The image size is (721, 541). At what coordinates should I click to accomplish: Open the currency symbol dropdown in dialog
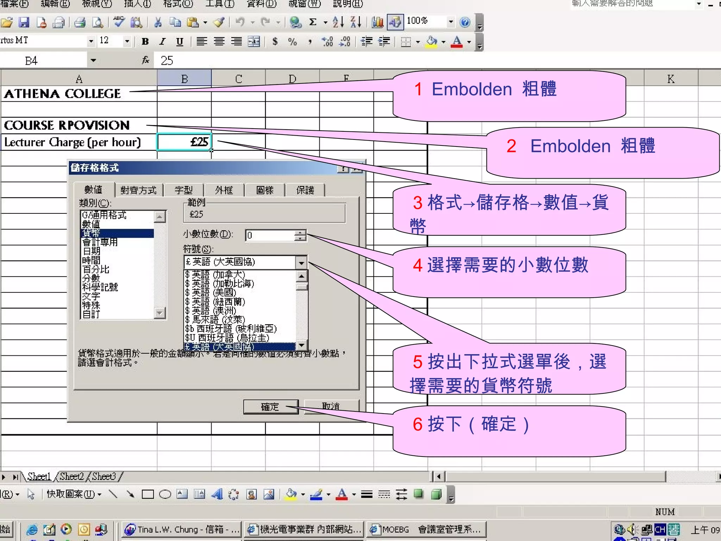(x=301, y=262)
